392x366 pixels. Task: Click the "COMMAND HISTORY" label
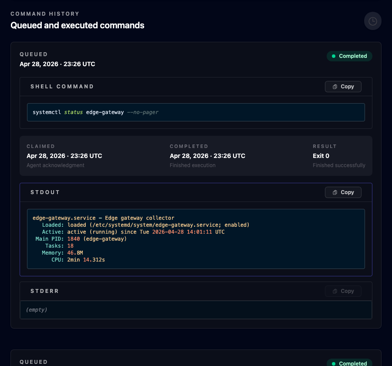pyautogui.click(x=45, y=14)
